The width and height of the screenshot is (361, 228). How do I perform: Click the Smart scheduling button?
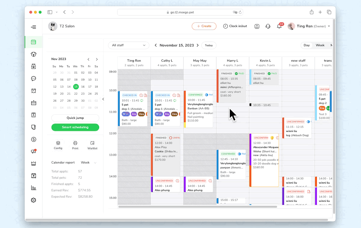pos(75,127)
